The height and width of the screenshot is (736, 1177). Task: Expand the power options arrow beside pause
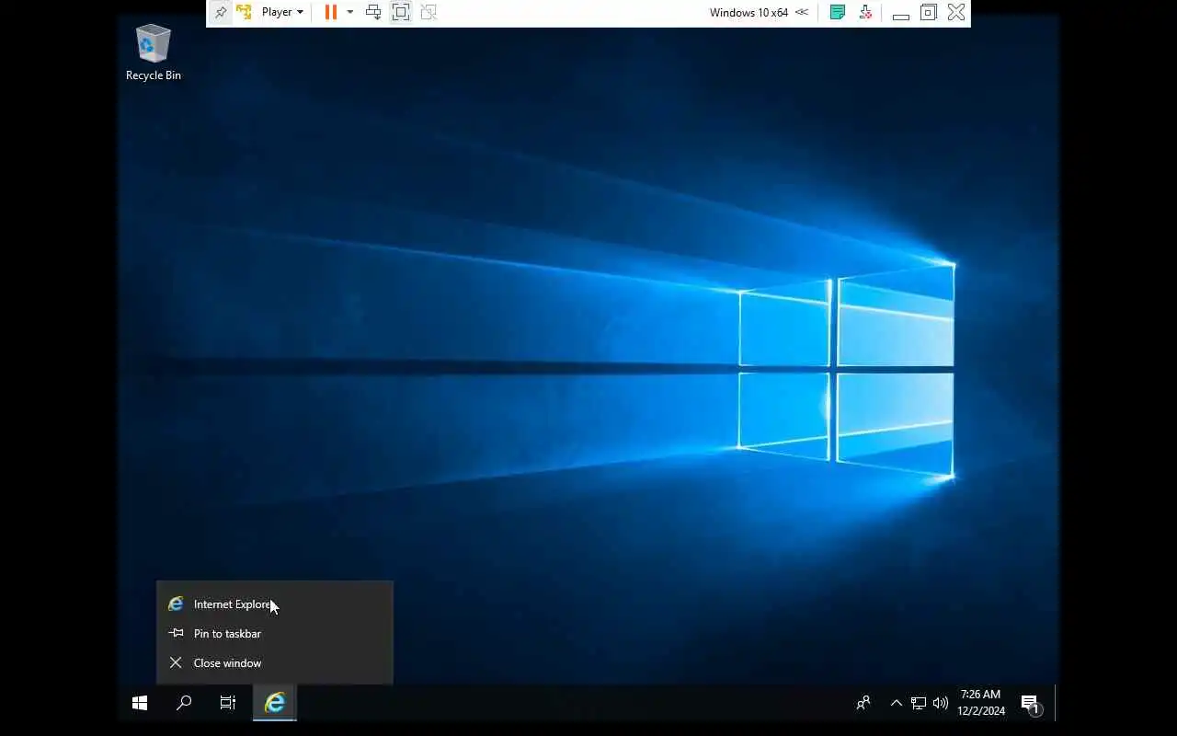[349, 12]
